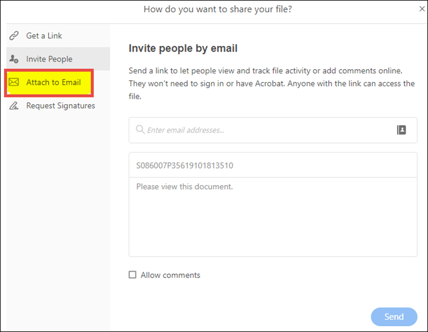428x332 pixels.
Task: Click the description text about sending a link
Action: click(272, 83)
